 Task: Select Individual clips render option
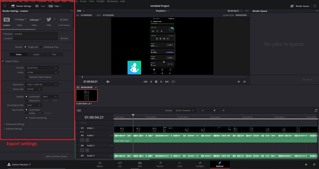point(41,47)
